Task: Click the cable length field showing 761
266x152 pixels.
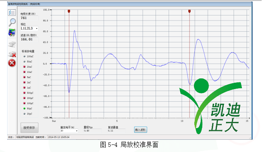Action: point(29,18)
